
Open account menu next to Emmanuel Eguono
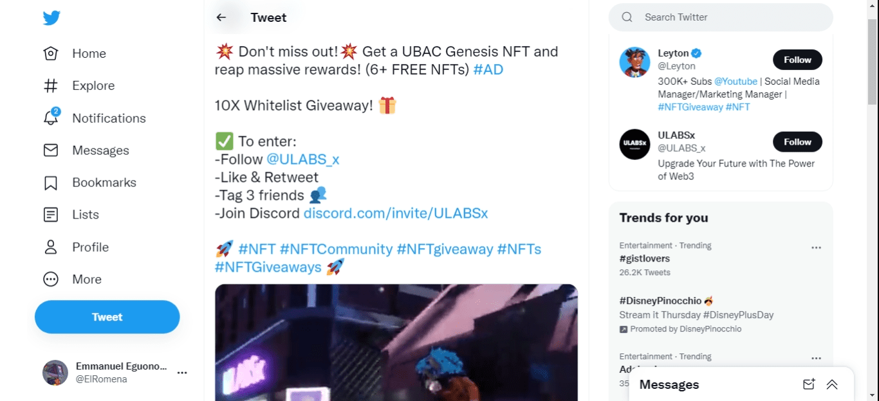coord(182,373)
